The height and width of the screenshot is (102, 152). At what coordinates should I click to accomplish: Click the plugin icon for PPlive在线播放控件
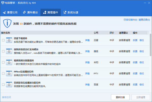(9, 73)
